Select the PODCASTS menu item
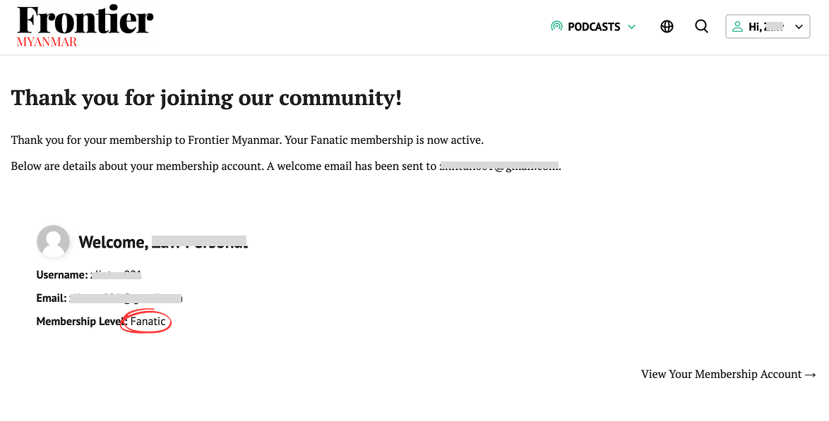 (595, 26)
